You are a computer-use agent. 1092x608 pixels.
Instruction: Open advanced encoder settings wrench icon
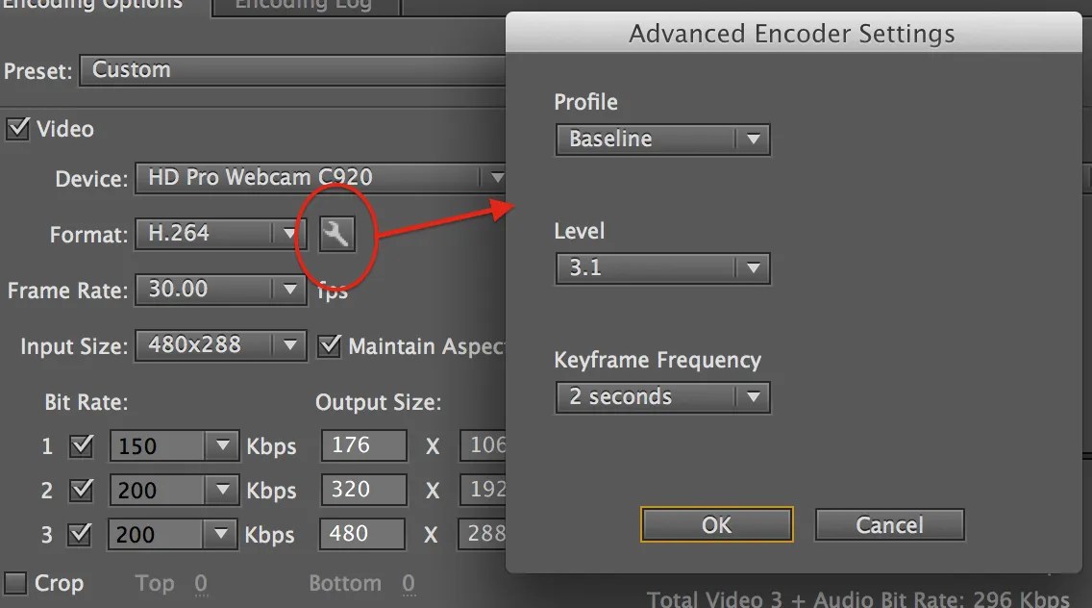point(337,234)
